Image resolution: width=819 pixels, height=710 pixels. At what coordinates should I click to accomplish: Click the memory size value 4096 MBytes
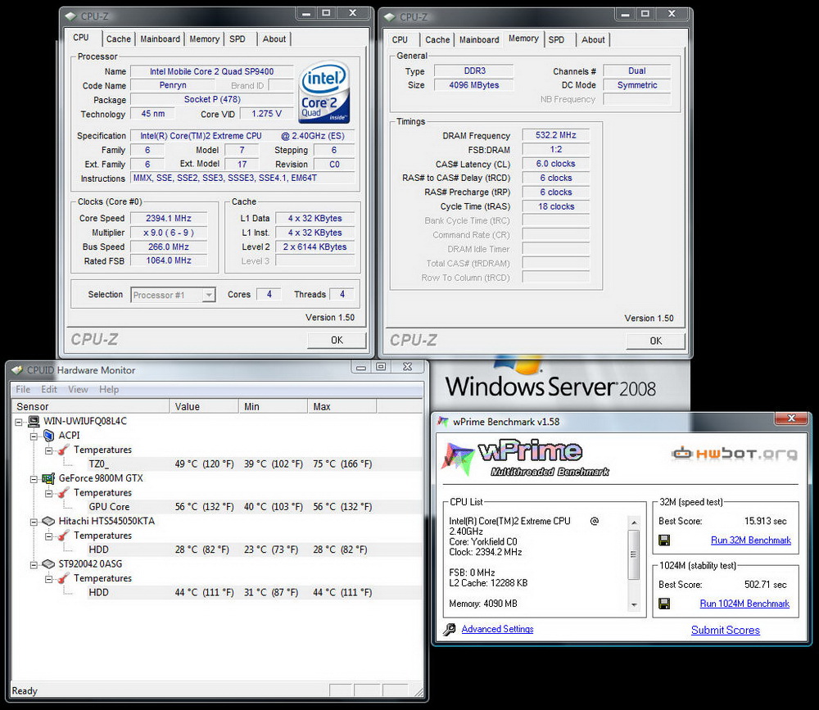(x=473, y=85)
